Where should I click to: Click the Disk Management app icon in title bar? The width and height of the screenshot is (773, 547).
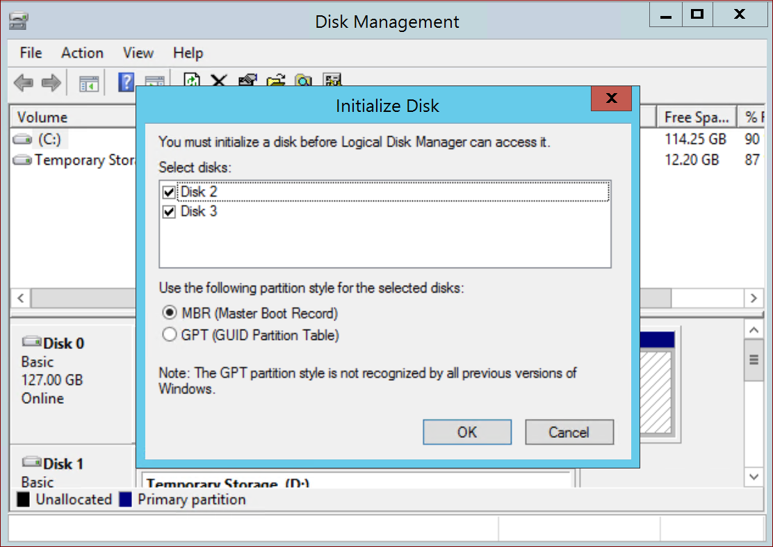(x=18, y=21)
